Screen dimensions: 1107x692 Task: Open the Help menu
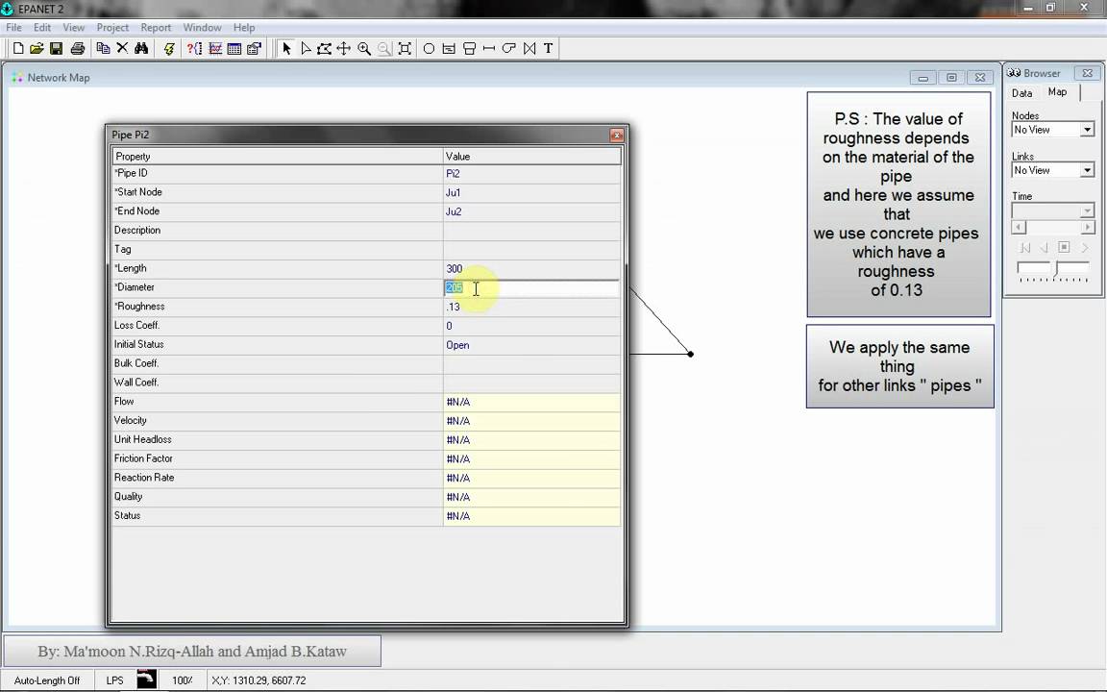244,28
